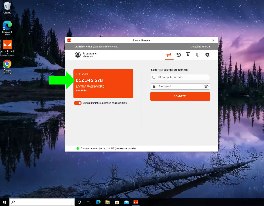
Task: Click the 'Controlla computer remoto' heading
Action: coord(169,70)
